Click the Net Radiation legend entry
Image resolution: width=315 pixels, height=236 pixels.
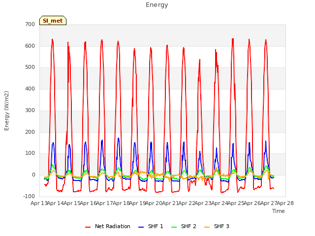108,226
